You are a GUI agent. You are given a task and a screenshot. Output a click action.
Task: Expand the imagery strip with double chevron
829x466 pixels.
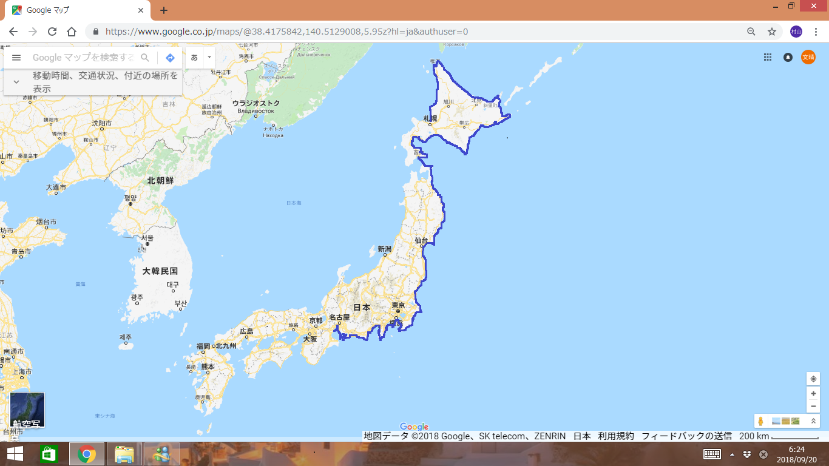[813, 421]
